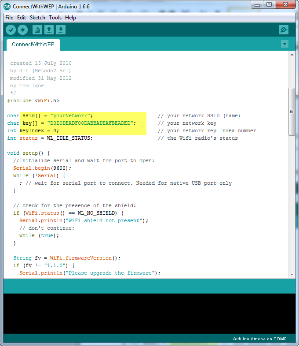
Task: Click the #include <WiFi.h> line
Action: coord(33,100)
